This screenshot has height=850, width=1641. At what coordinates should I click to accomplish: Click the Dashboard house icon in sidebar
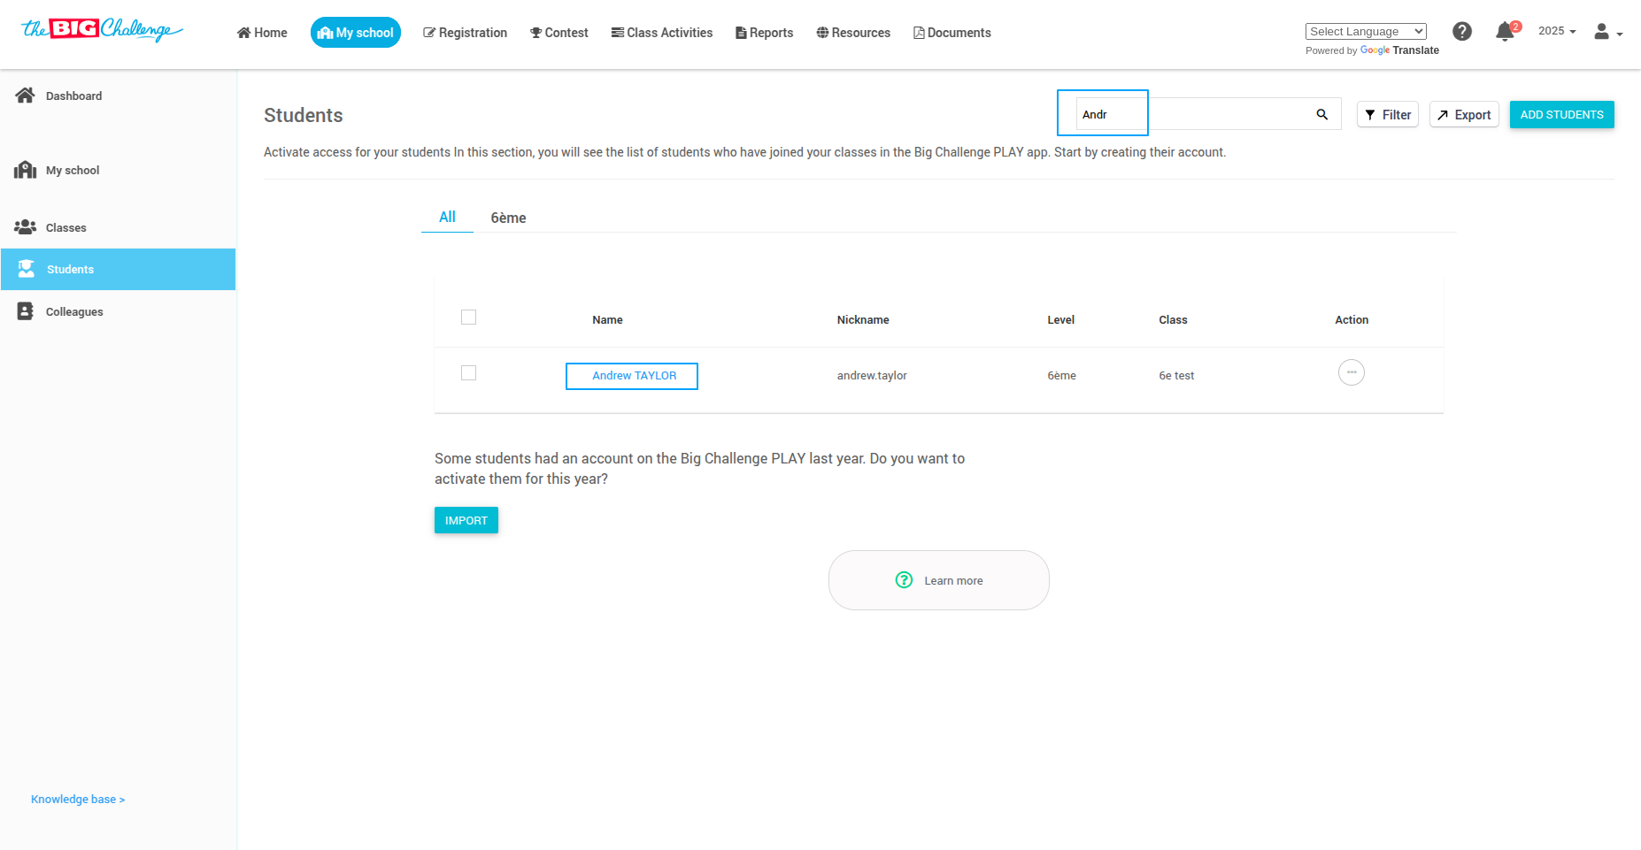25,95
